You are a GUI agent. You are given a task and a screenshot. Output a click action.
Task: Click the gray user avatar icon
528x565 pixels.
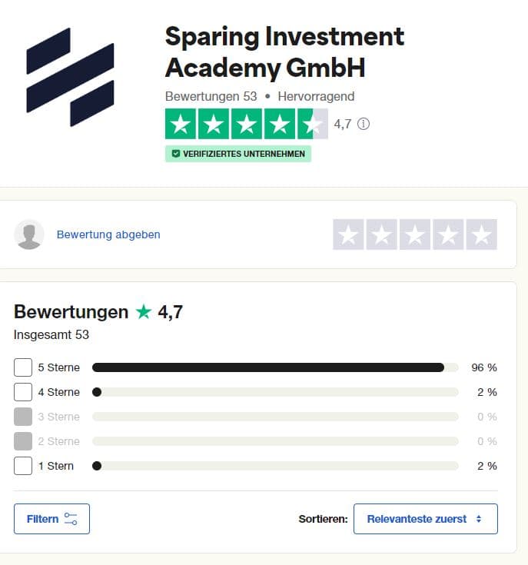click(x=29, y=234)
